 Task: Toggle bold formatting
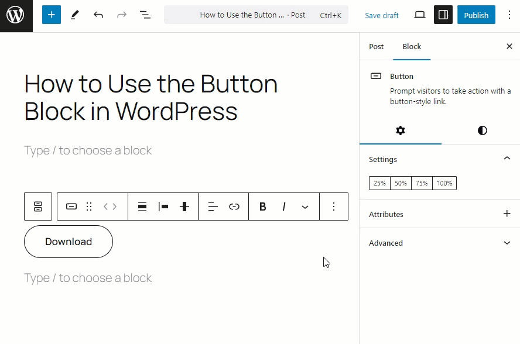coord(263,207)
